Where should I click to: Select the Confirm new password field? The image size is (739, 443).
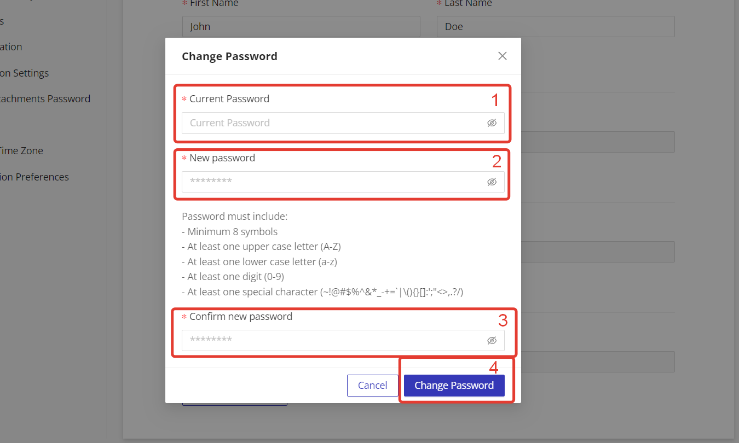click(x=334, y=341)
